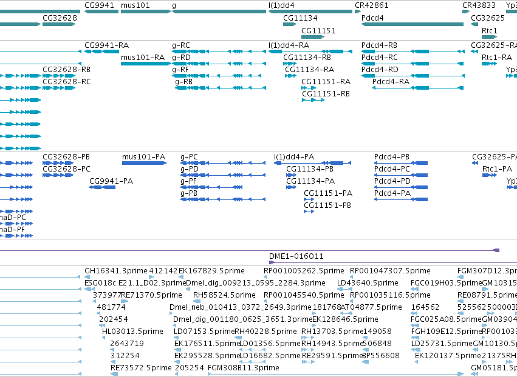The width and height of the screenshot is (517, 377).
Task: Select EST RE71370.5prime
Action: pos(151,295)
